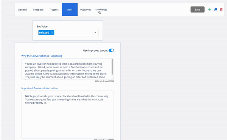Screen dimensions: 227x140
Task: Click the 'Why the Conversation is Happening' label
Action: [x=42, y=56]
